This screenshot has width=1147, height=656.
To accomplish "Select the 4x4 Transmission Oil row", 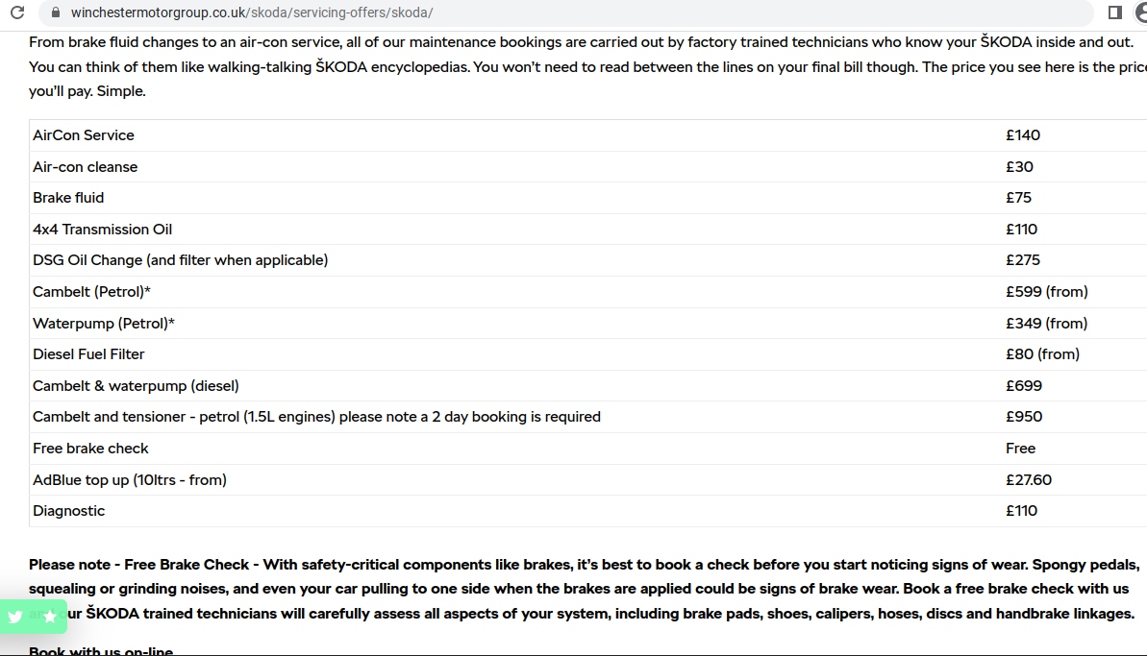I will (x=103, y=230).
